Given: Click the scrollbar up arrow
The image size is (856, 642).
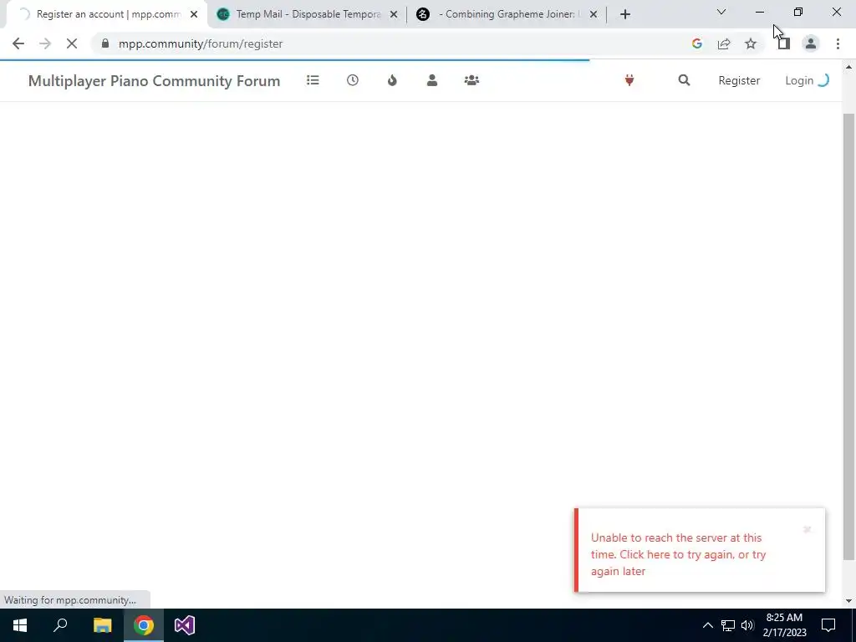Looking at the screenshot, I should pos(848,67).
